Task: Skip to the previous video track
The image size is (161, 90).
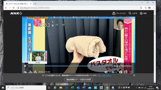Action: coord(25,72)
